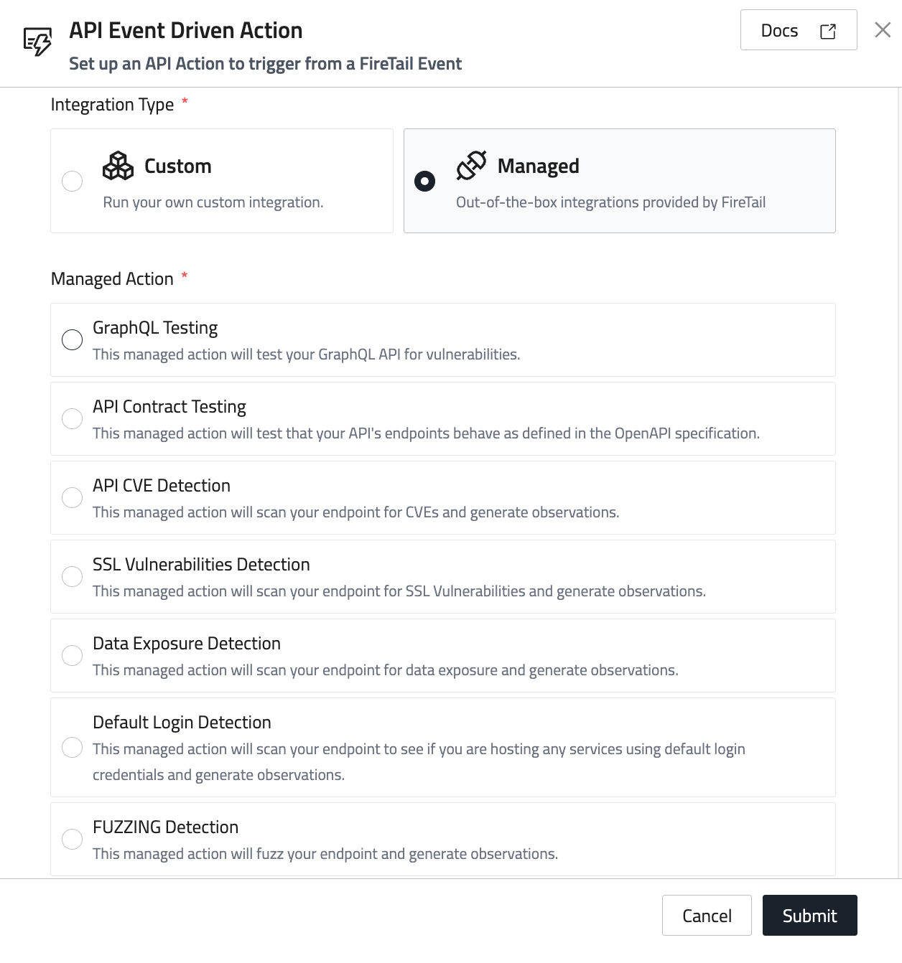The height and width of the screenshot is (963, 902).
Task: Select the Custom integration radio button
Action: tap(73, 181)
